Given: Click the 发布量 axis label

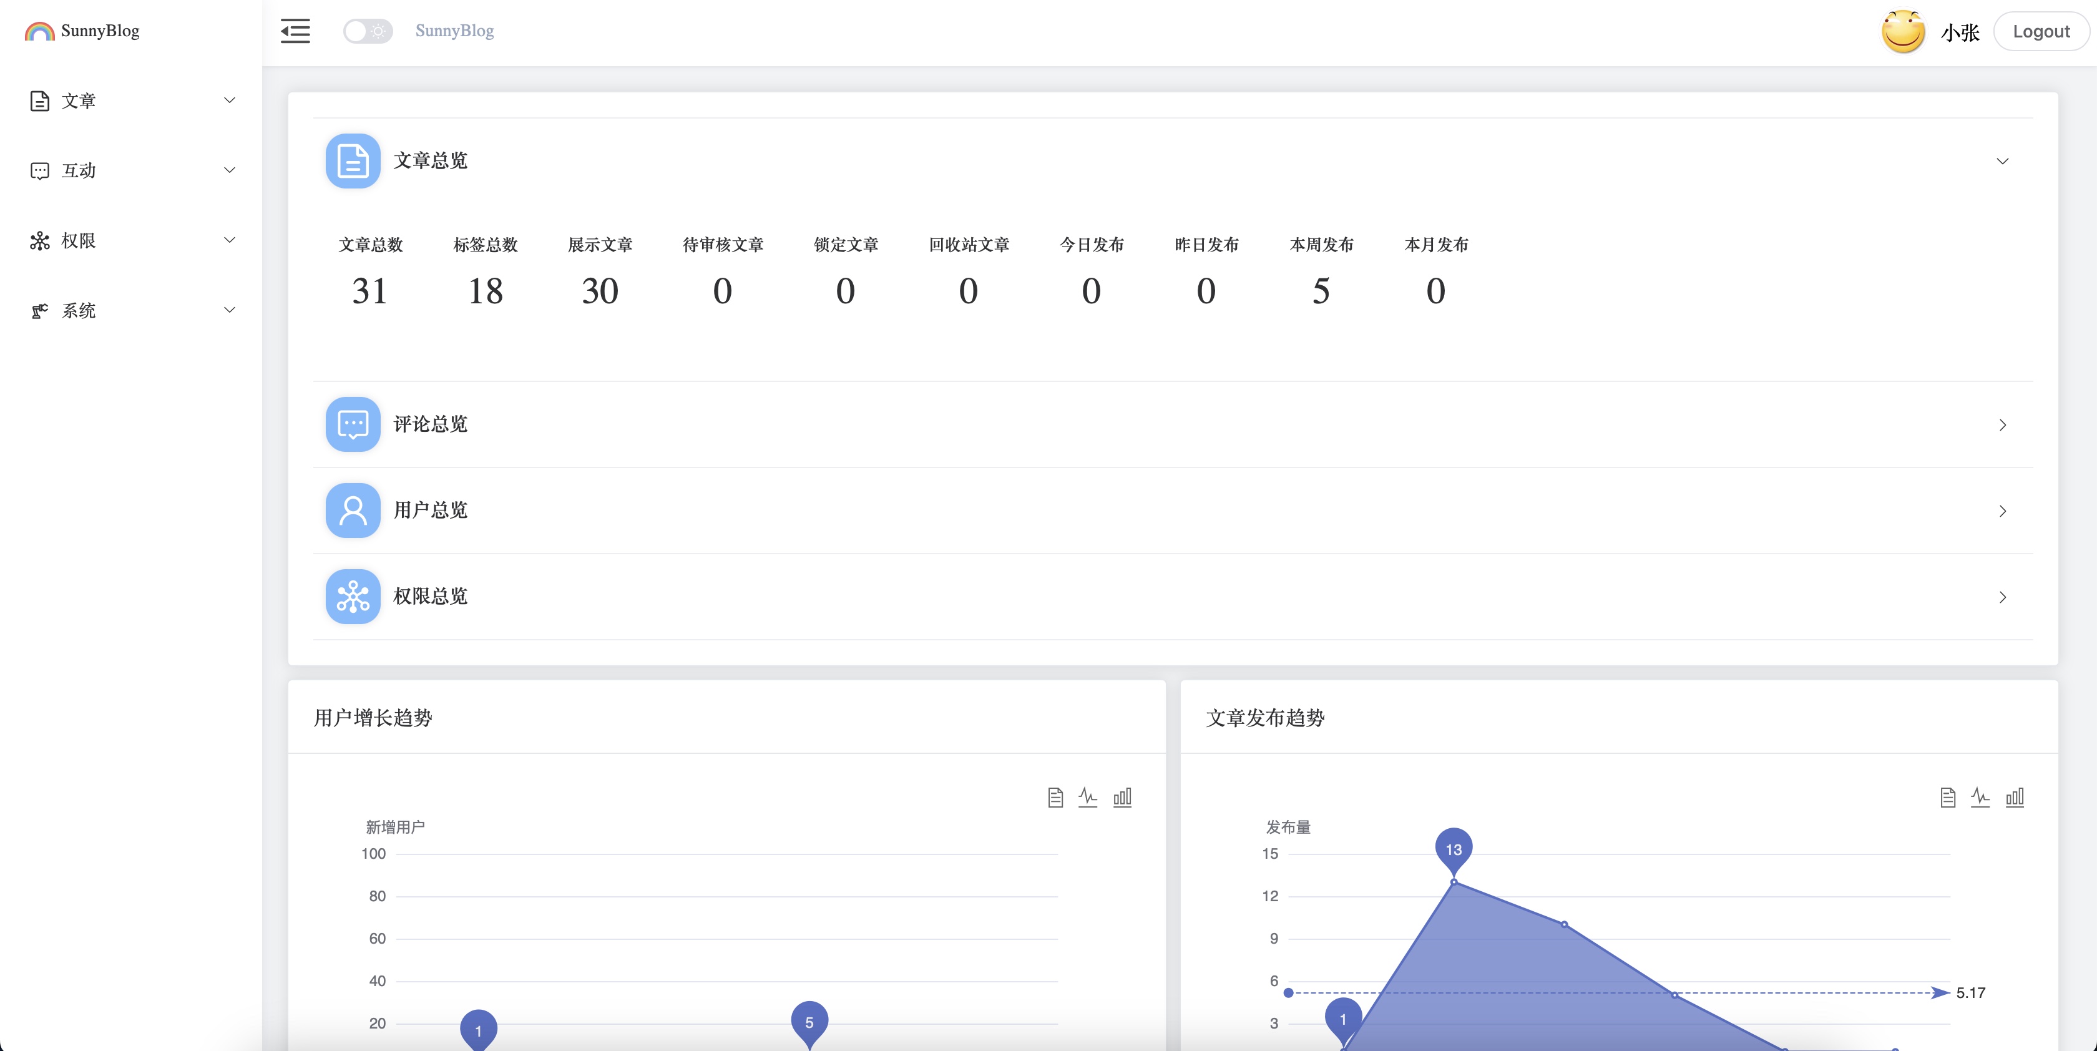Looking at the screenshot, I should (1288, 827).
